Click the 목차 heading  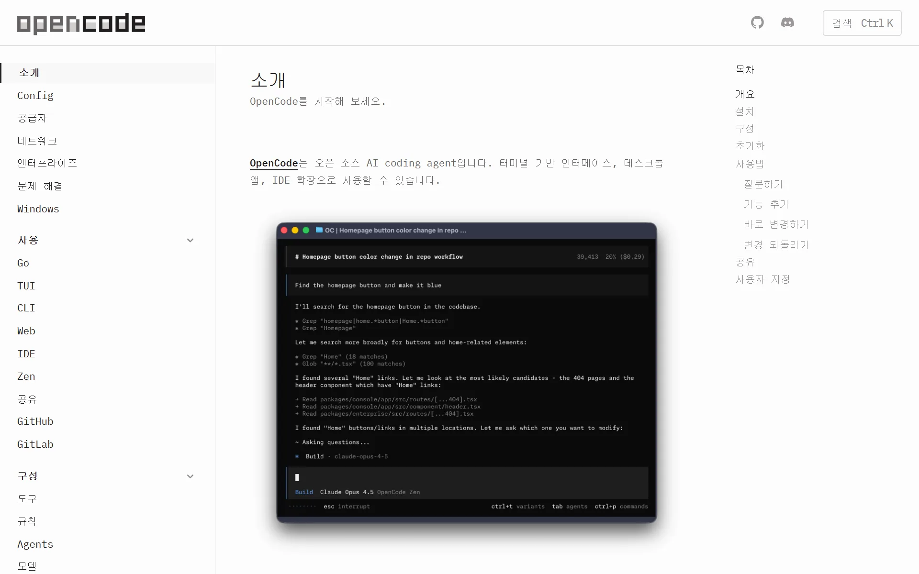745,70
